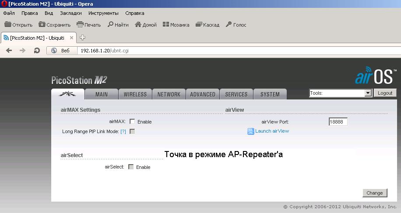Go to Home via house icon
Image resolution: width=401 pixels, height=213 pixels.
[138, 24]
